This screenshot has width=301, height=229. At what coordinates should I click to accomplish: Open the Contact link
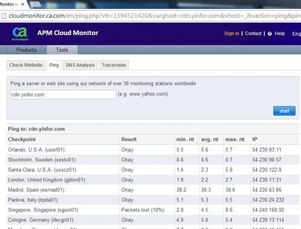253,33
